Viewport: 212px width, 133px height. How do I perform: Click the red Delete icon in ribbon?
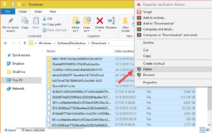(100, 21)
